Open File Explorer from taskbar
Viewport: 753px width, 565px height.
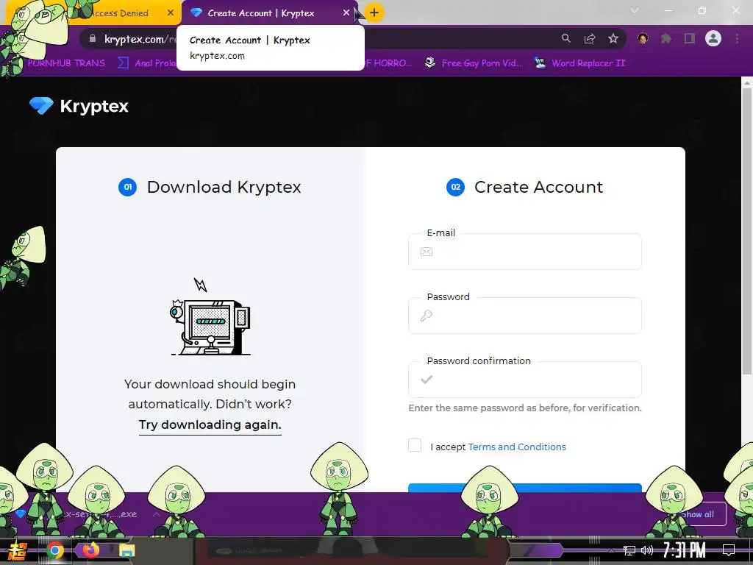(126, 550)
